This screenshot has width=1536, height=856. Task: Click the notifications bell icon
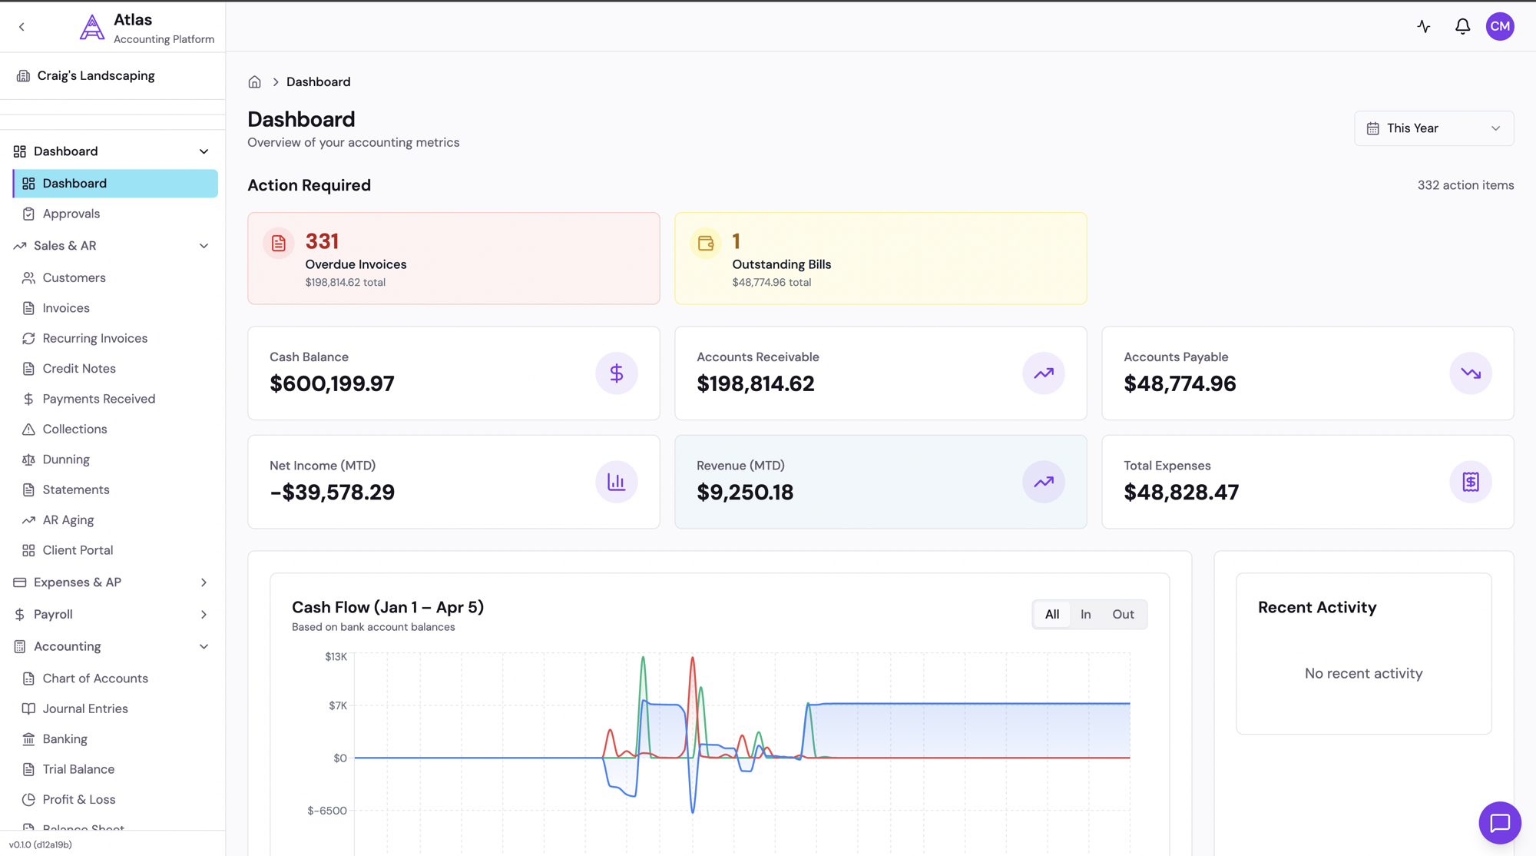click(x=1462, y=27)
